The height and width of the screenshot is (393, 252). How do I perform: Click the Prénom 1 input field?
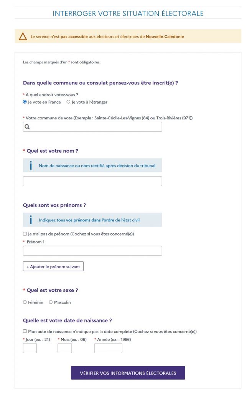tap(92, 251)
